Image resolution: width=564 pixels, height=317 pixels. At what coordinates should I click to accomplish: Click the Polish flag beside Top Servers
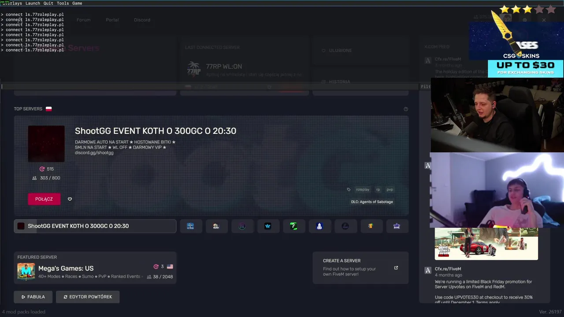pos(48,109)
